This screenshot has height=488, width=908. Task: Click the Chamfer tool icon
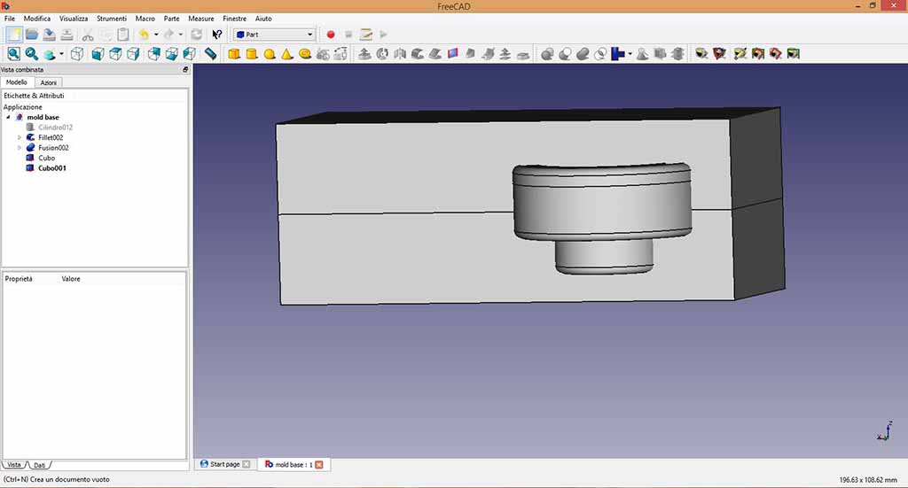[x=434, y=54]
